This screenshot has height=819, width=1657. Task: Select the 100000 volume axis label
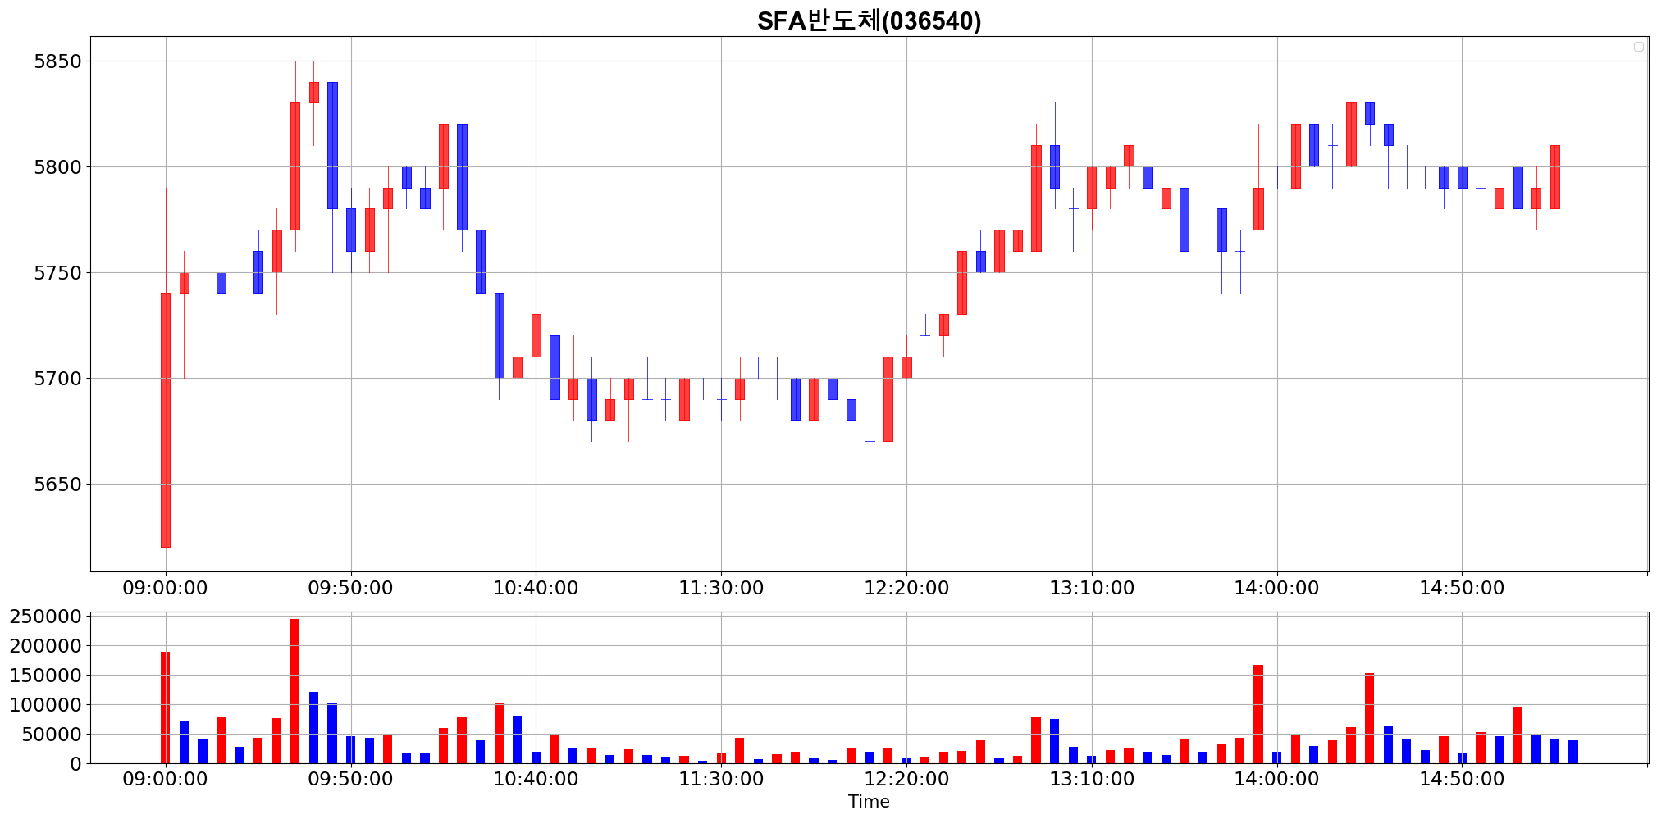click(x=46, y=705)
